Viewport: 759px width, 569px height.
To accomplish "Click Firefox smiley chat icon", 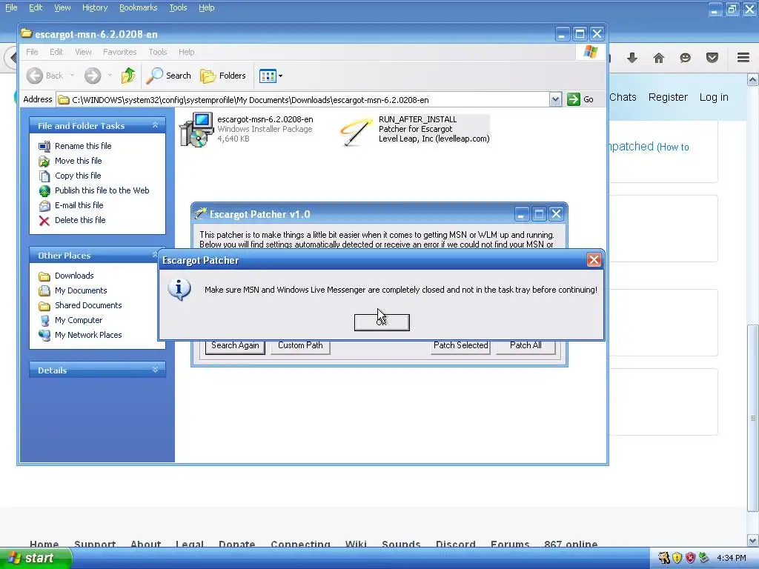I will pyautogui.click(x=685, y=58).
